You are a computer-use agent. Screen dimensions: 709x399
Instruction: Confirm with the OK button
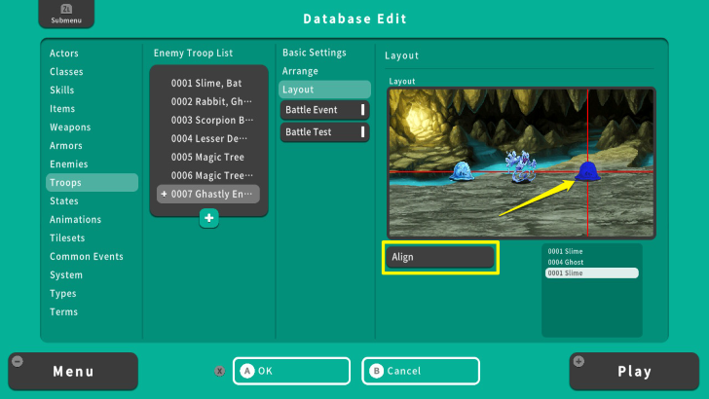point(291,371)
